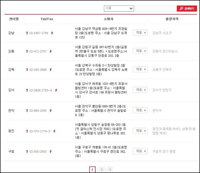200x173 pixels.
Task: Click the 성동구 송정동 66-263 address
Action: point(101,131)
